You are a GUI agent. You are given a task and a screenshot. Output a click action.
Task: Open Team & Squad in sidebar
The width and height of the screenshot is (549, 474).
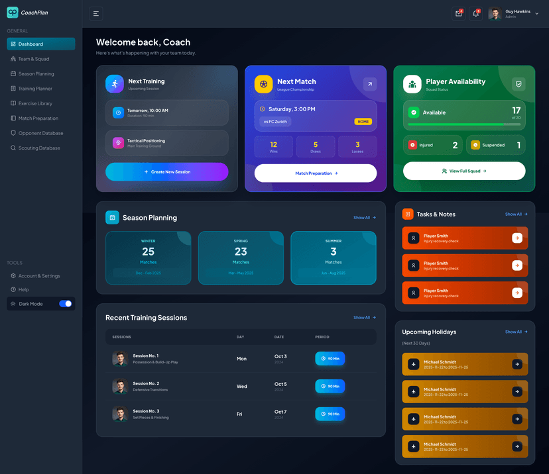coord(34,59)
